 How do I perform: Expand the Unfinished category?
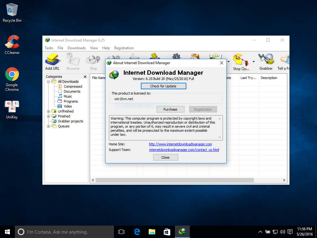point(48,111)
